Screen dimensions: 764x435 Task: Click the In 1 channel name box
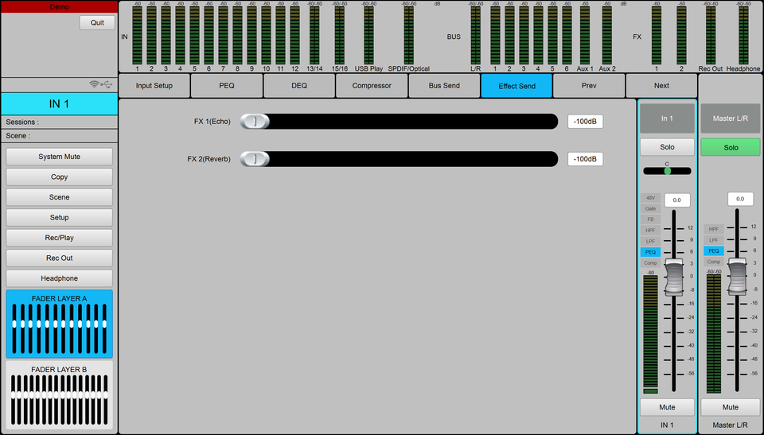pyautogui.click(x=667, y=118)
